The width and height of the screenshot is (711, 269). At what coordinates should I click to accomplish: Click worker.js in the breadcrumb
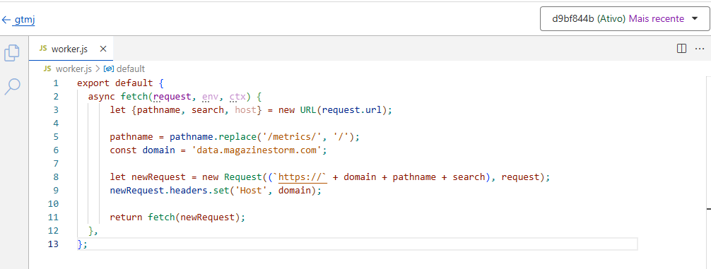click(x=74, y=68)
